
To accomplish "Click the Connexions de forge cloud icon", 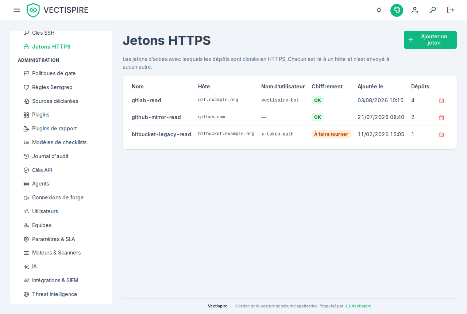I will click(x=26, y=198).
